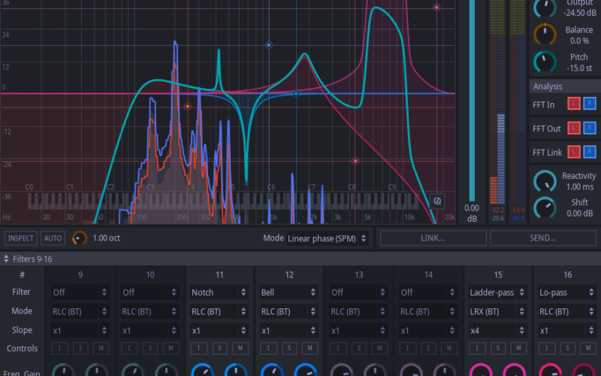The height and width of the screenshot is (376, 601).
Task: Adjust the Balance knob
Action: pyautogui.click(x=545, y=35)
